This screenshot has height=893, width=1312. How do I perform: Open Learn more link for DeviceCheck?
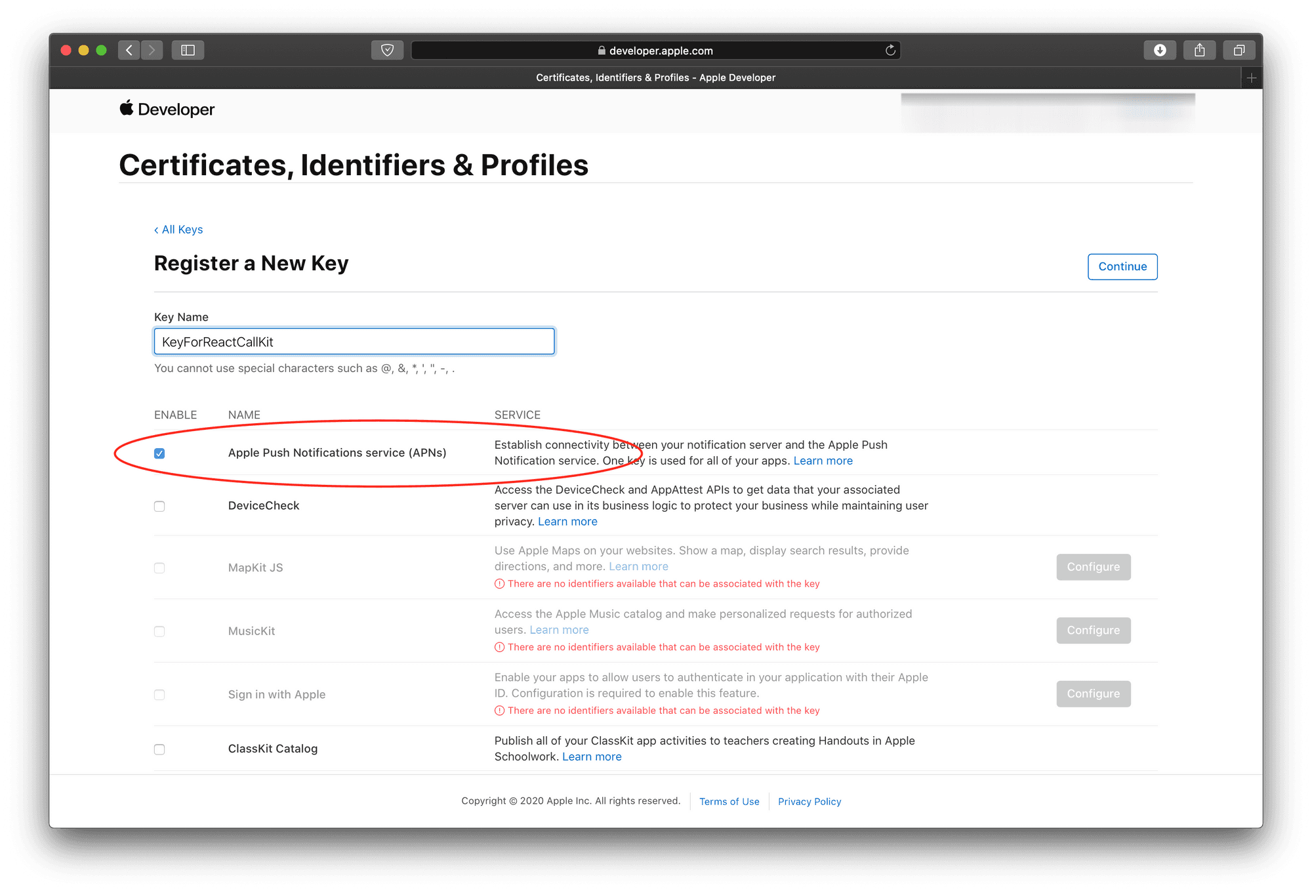coord(567,522)
